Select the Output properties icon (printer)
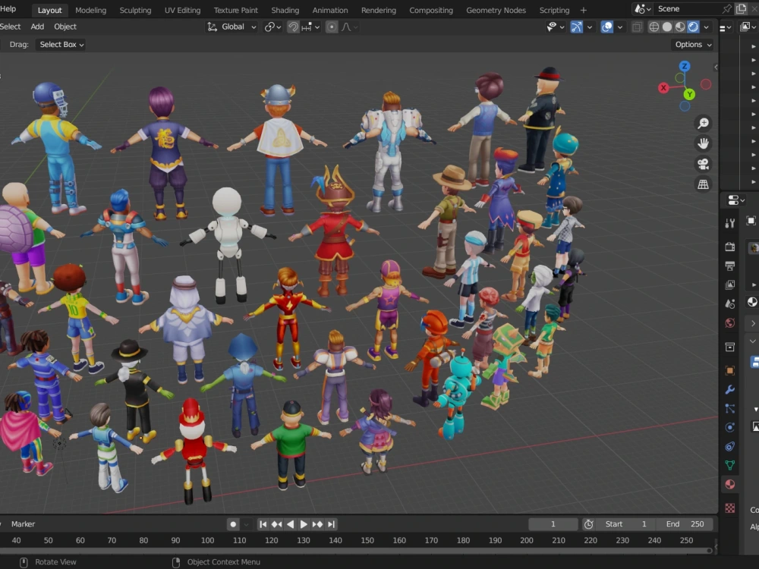Viewport: 759px width, 569px height. pyautogui.click(x=730, y=266)
